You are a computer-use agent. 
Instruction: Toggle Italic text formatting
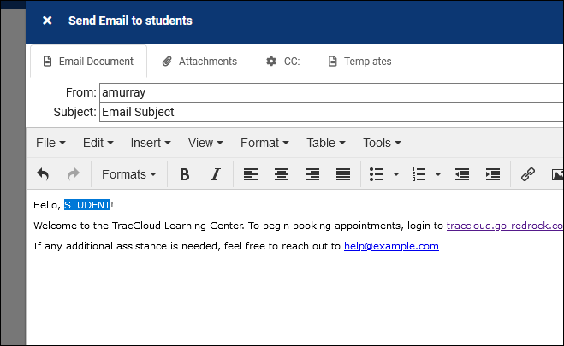tap(215, 174)
